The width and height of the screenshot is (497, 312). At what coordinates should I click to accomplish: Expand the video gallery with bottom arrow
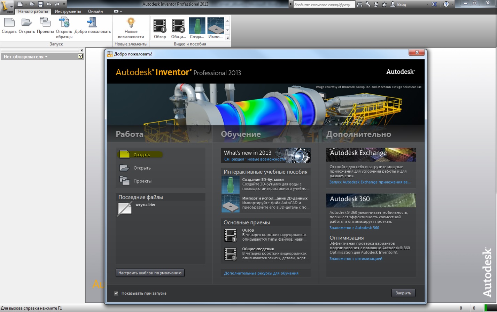tap(228, 38)
